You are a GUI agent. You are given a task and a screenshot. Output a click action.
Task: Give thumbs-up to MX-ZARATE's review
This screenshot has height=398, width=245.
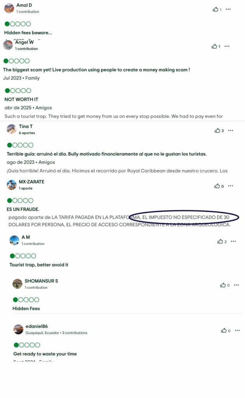217,186
